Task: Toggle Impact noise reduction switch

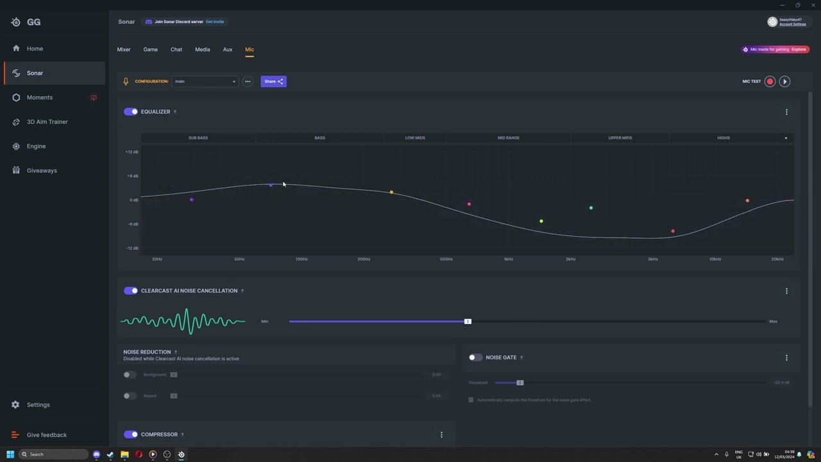Action: pos(130,396)
